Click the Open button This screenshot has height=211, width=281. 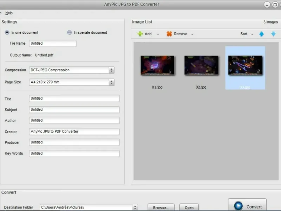189,207
